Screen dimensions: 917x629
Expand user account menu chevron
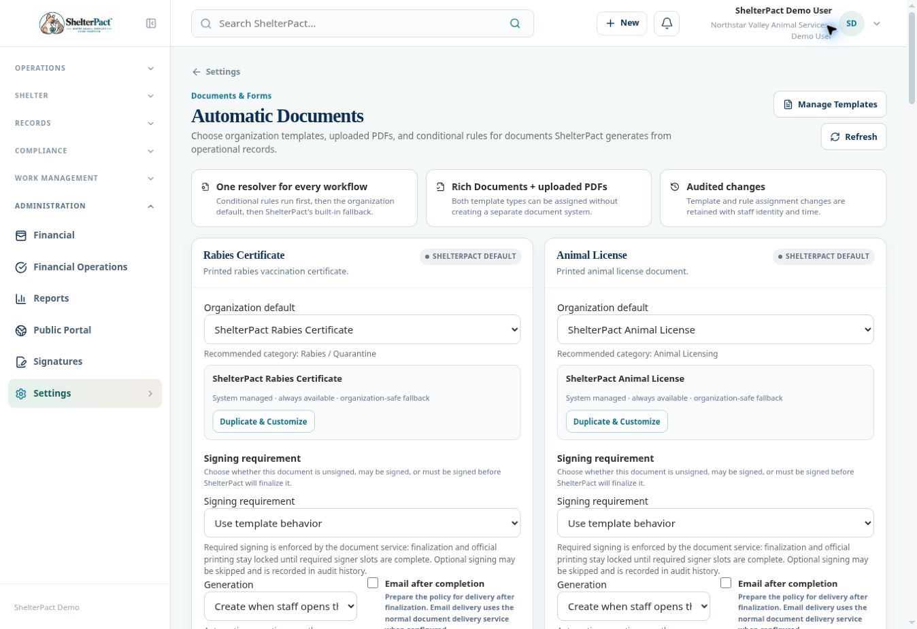(x=877, y=23)
